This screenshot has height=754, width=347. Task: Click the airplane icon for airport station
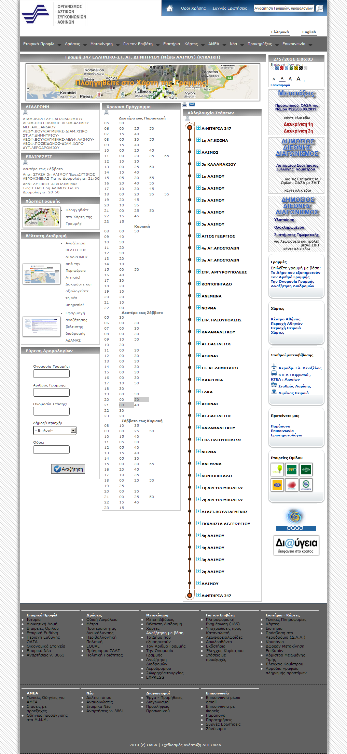point(274,367)
